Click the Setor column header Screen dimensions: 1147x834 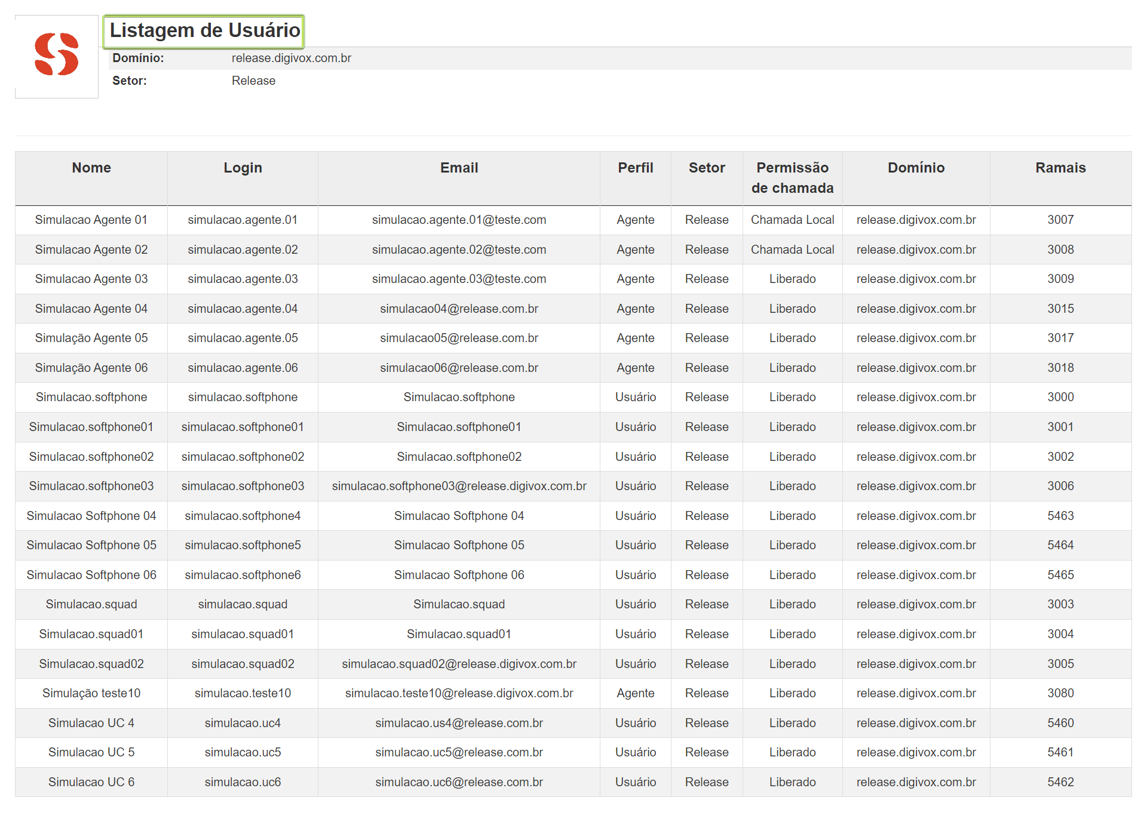(x=706, y=168)
